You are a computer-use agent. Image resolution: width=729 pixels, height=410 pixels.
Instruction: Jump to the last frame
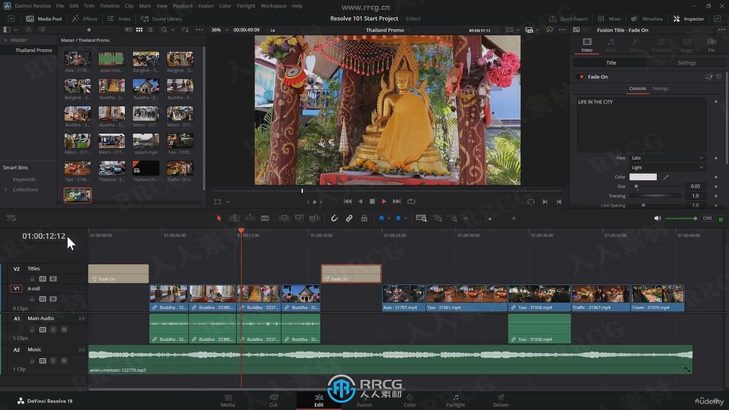coord(396,202)
